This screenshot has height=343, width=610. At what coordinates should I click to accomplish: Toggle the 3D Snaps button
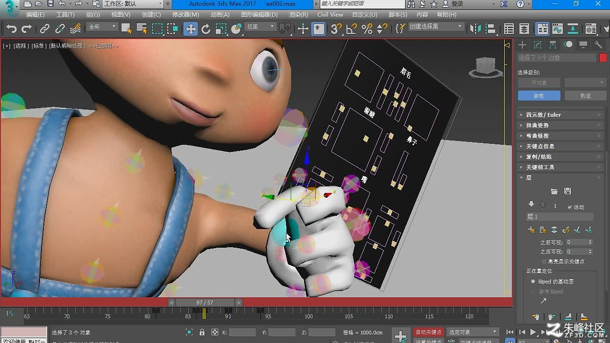[x=336, y=29]
